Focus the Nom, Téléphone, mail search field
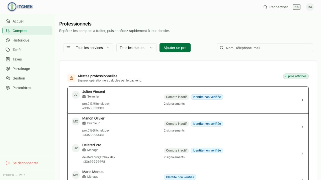The width and height of the screenshot is (321, 180). pos(265,48)
